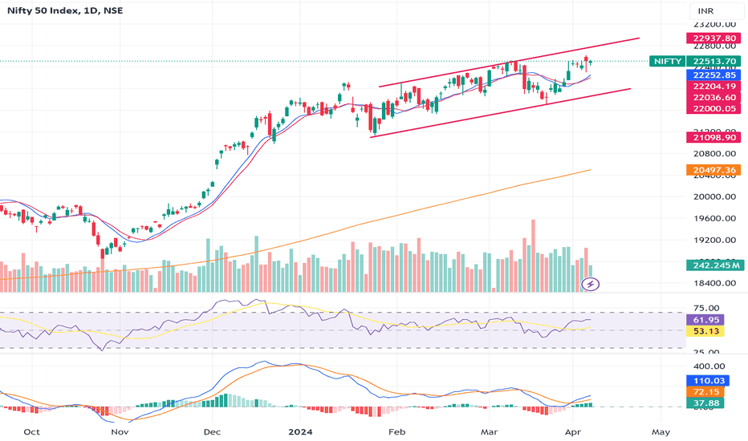The image size is (748, 441).
Task: Select the lower red channel trend line
Action: pyautogui.click(x=501, y=112)
